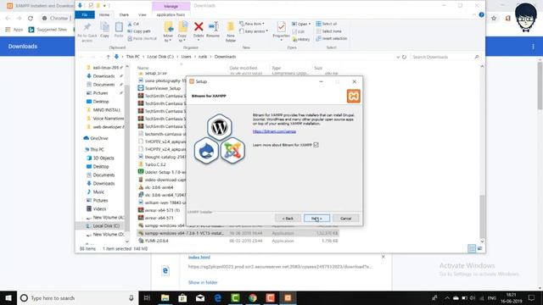Open the Copy to dropdown
The height and width of the screenshot is (305, 543).
(182, 32)
